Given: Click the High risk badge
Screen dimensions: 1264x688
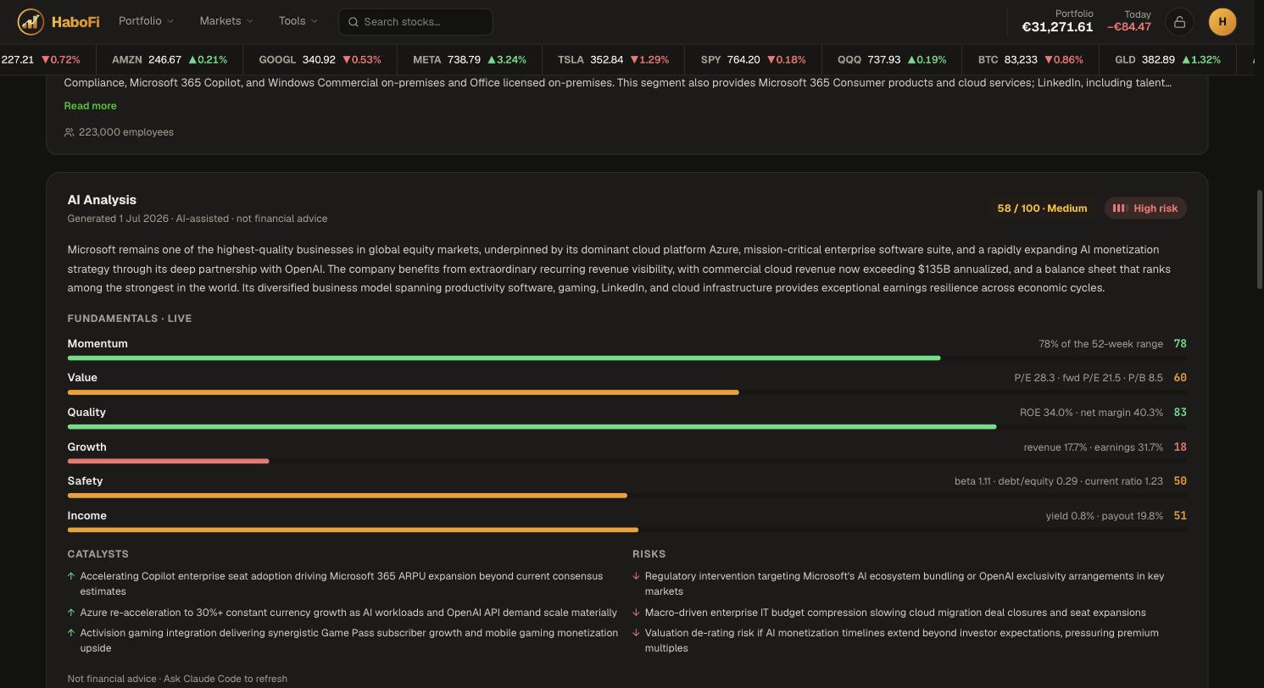Looking at the screenshot, I should 1145,208.
